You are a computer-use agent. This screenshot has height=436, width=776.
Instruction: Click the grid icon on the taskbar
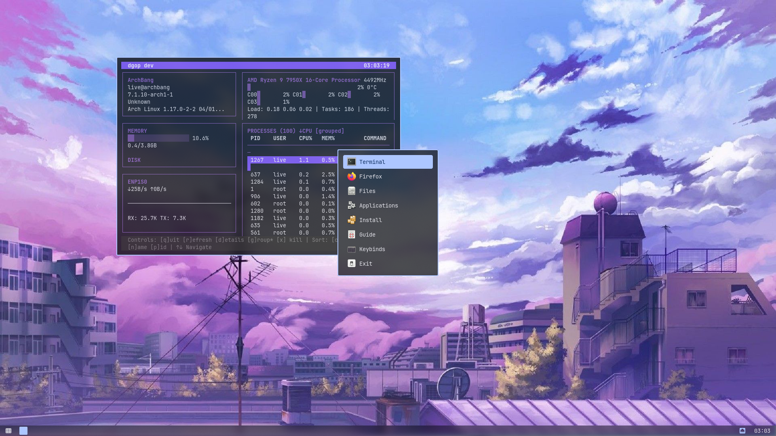point(8,431)
